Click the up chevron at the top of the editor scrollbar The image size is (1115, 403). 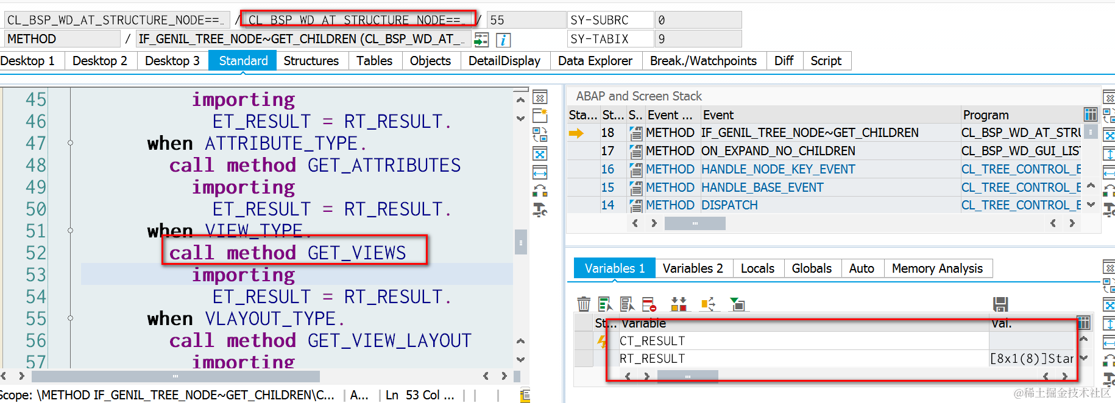pyautogui.click(x=520, y=99)
